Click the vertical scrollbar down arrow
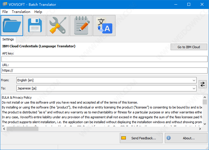 (x=205, y=124)
